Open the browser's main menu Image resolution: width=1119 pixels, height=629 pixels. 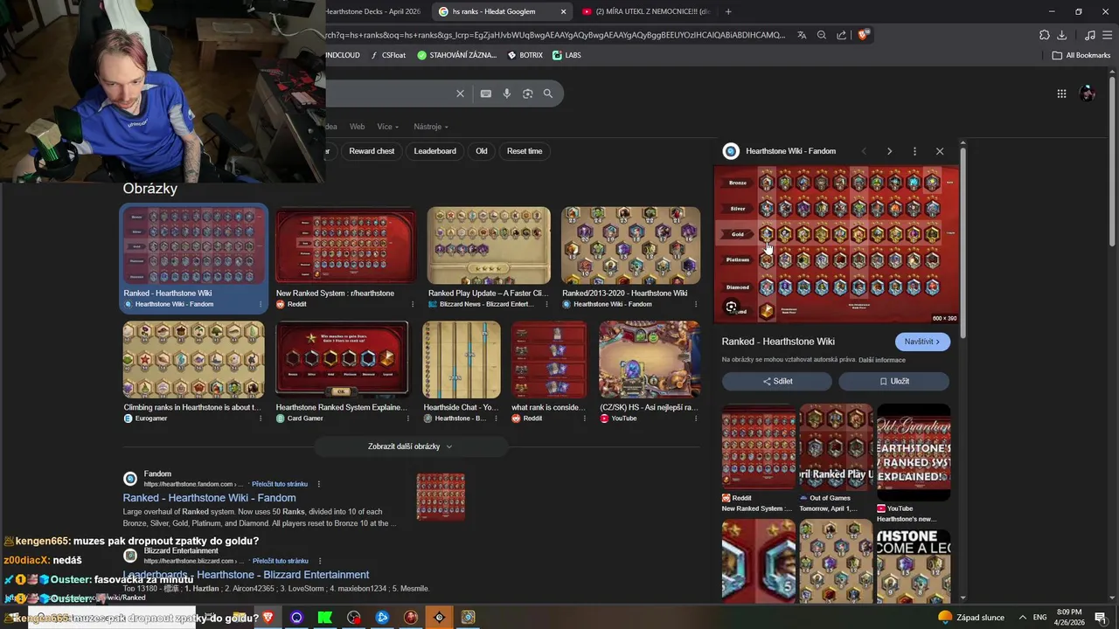(x=1108, y=35)
